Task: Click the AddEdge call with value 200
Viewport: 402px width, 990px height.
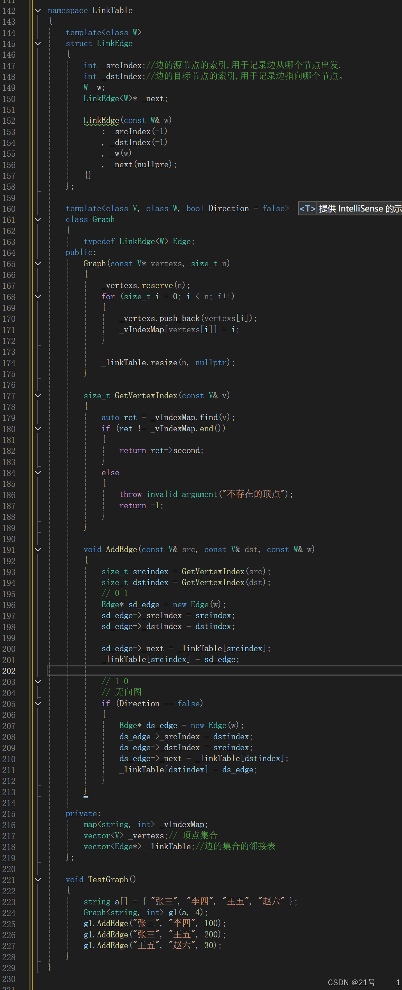Action: pyautogui.click(x=155, y=934)
